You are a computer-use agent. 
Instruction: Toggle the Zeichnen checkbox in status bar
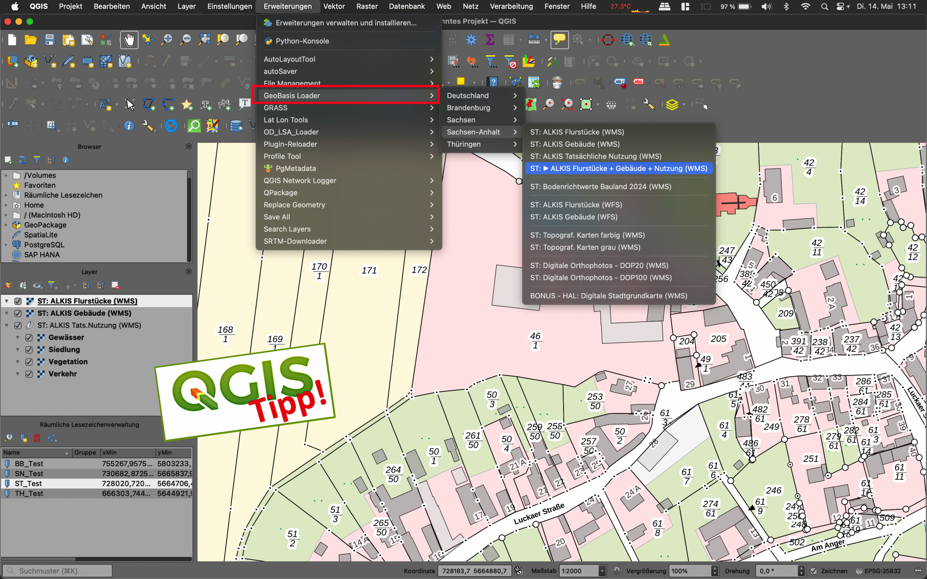click(x=815, y=571)
